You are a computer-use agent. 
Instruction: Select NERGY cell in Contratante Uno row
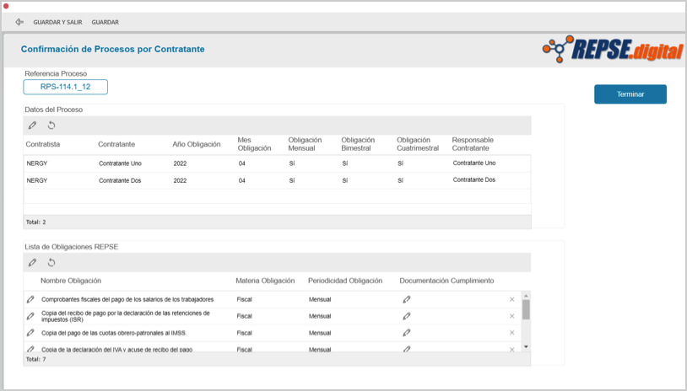coord(37,163)
